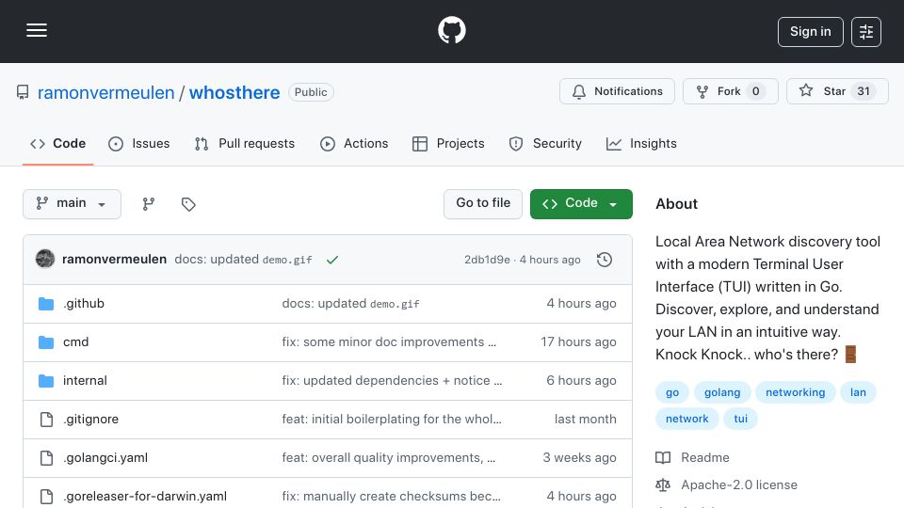The height and width of the screenshot is (508, 904).
Task: View tags via tag icon
Action: (x=188, y=204)
